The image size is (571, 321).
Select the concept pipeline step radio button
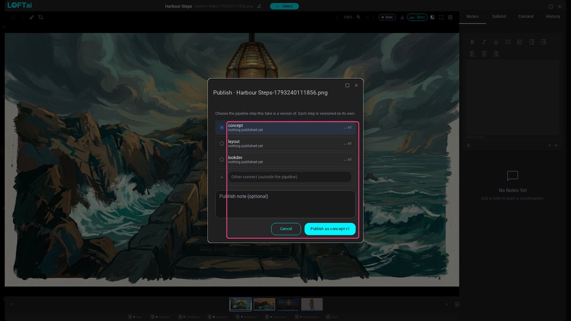pos(222,128)
